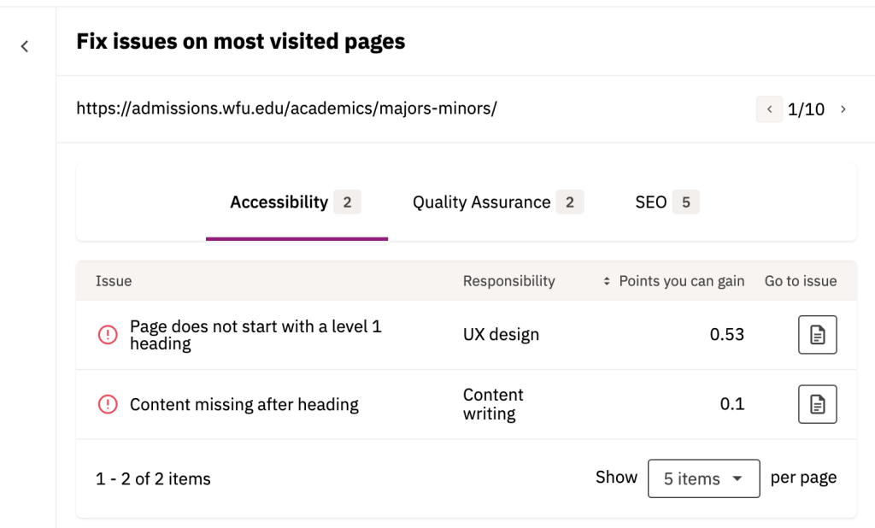This screenshot has width=875, height=528.
Task: Open issue document for Content missing after heading
Action: pos(817,404)
